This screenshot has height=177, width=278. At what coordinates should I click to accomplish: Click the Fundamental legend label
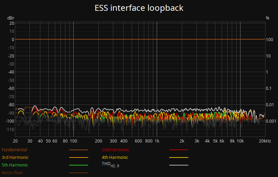point(14,149)
